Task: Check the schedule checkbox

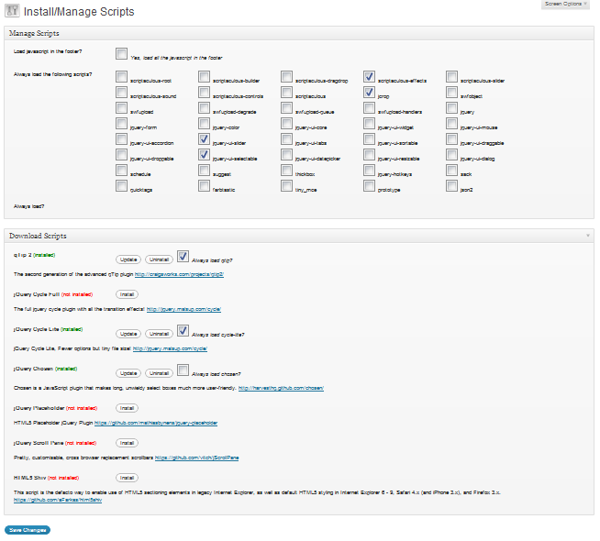Action: click(x=121, y=171)
